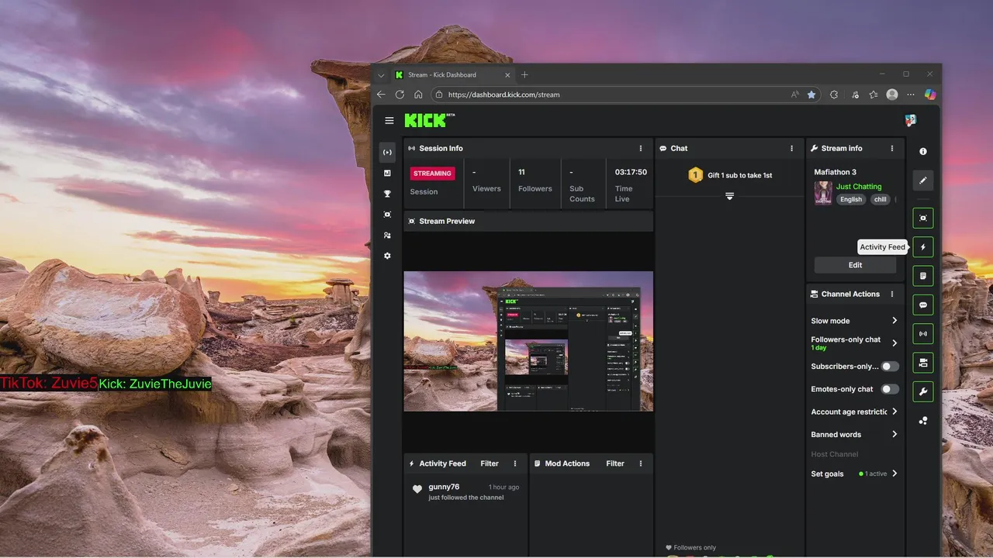
Task: Click the browser home icon
Action: pos(418,95)
